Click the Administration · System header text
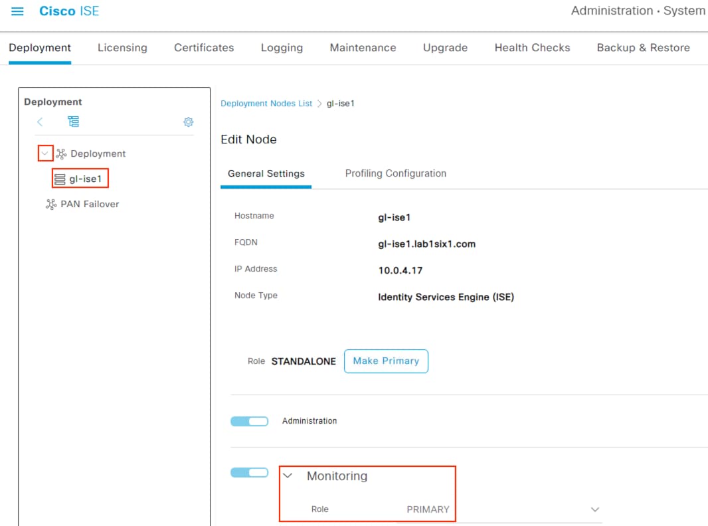Screen dimensions: 708x526 638,11
